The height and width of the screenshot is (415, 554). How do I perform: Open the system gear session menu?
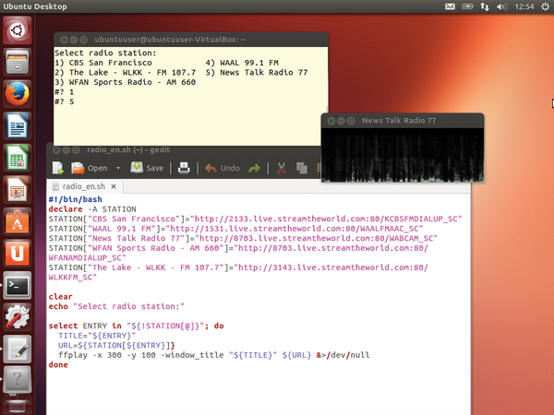pyautogui.click(x=545, y=6)
